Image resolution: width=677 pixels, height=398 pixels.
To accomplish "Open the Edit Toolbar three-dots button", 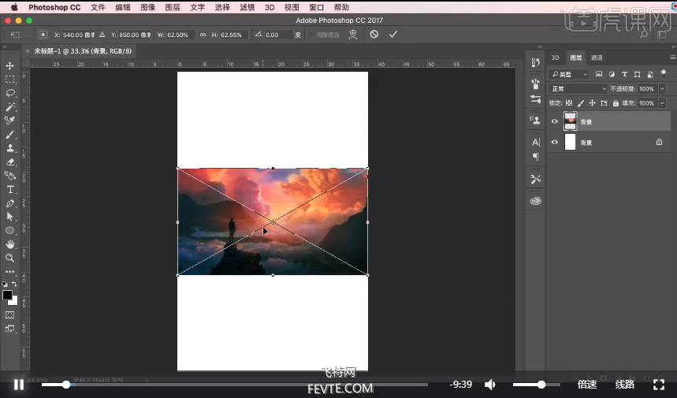I will click(10, 272).
